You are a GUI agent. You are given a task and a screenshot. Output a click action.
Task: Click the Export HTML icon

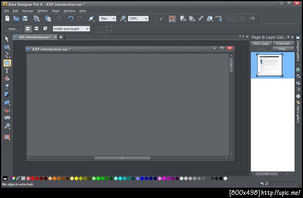(219, 19)
